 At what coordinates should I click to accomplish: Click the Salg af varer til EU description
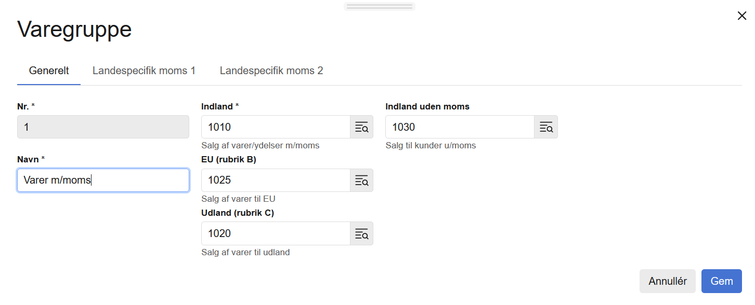pos(238,199)
